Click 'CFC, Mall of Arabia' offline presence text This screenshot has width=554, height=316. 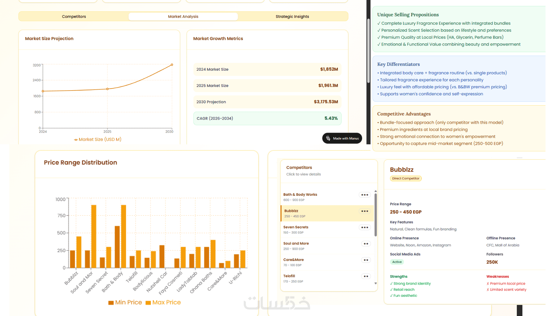[503, 245]
